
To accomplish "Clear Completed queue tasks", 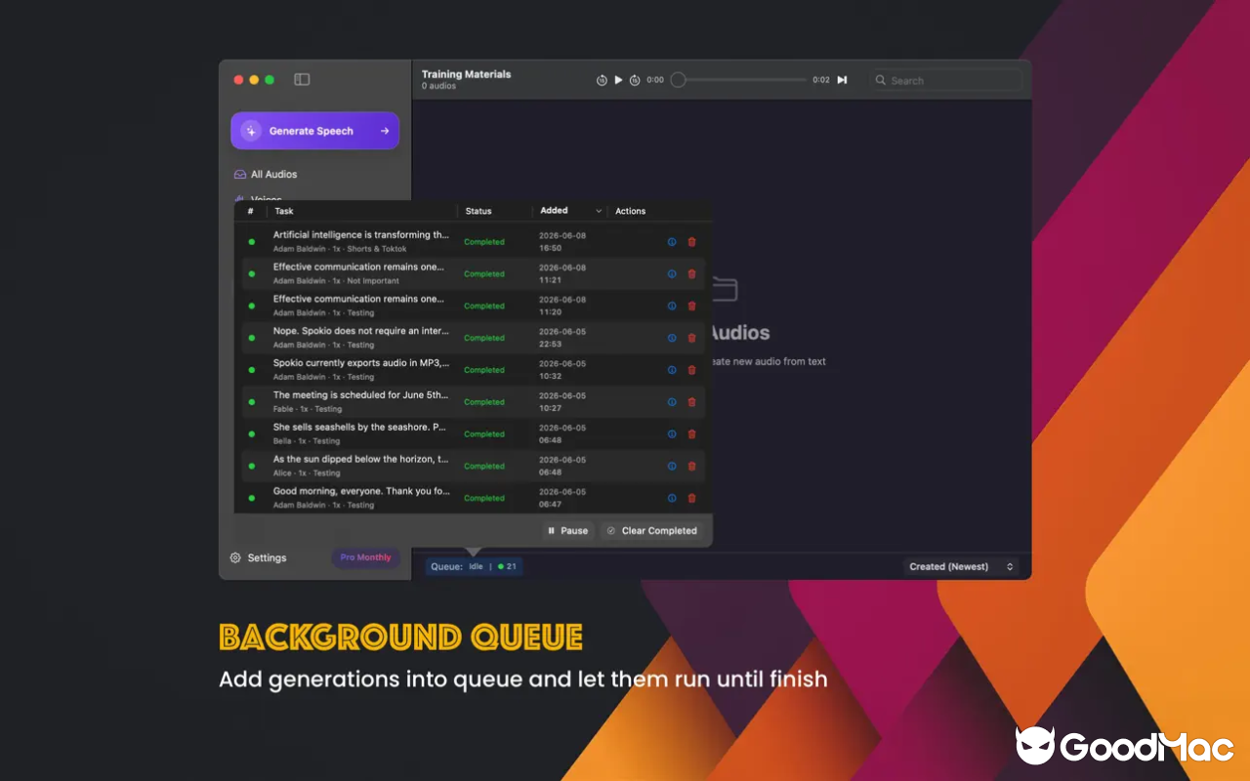I will click(651, 531).
